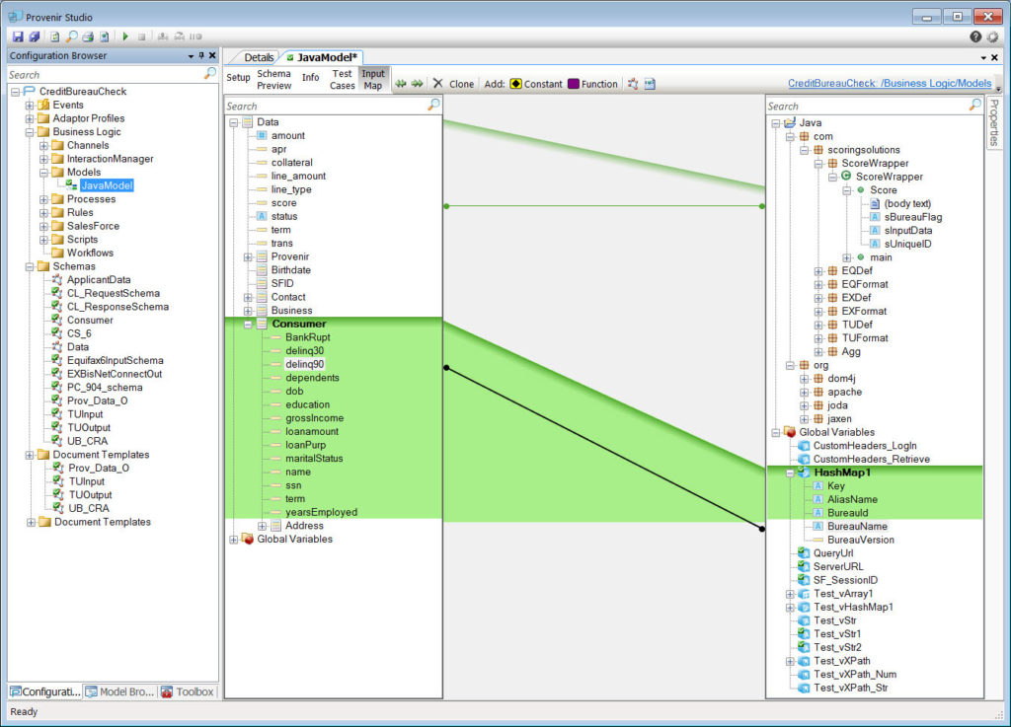Select sBureauFlag under Score
The height and width of the screenshot is (727, 1011).
(912, 217)
